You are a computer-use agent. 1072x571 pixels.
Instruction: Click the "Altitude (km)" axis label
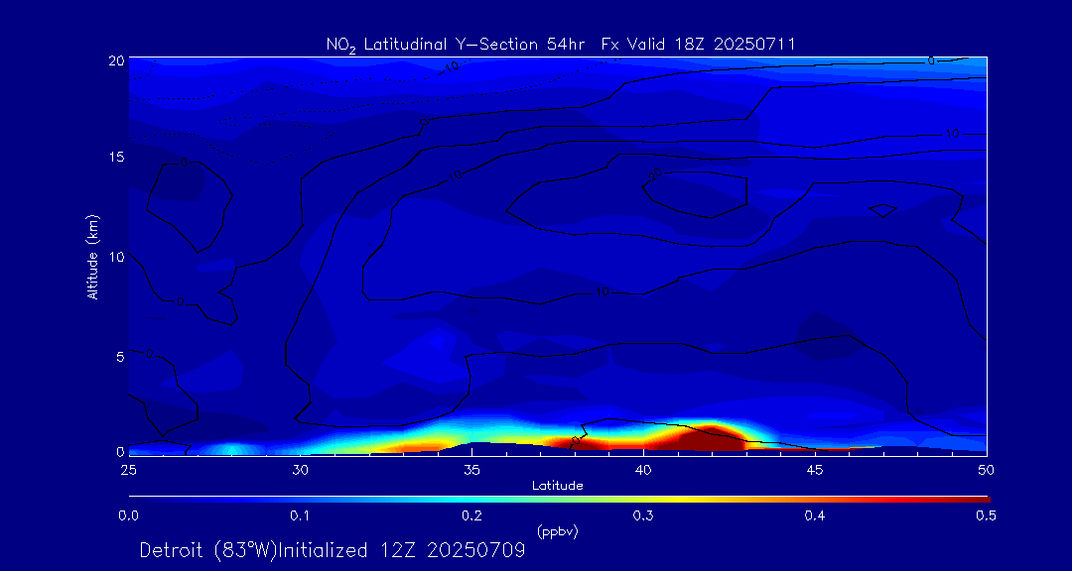click(92, 256)
